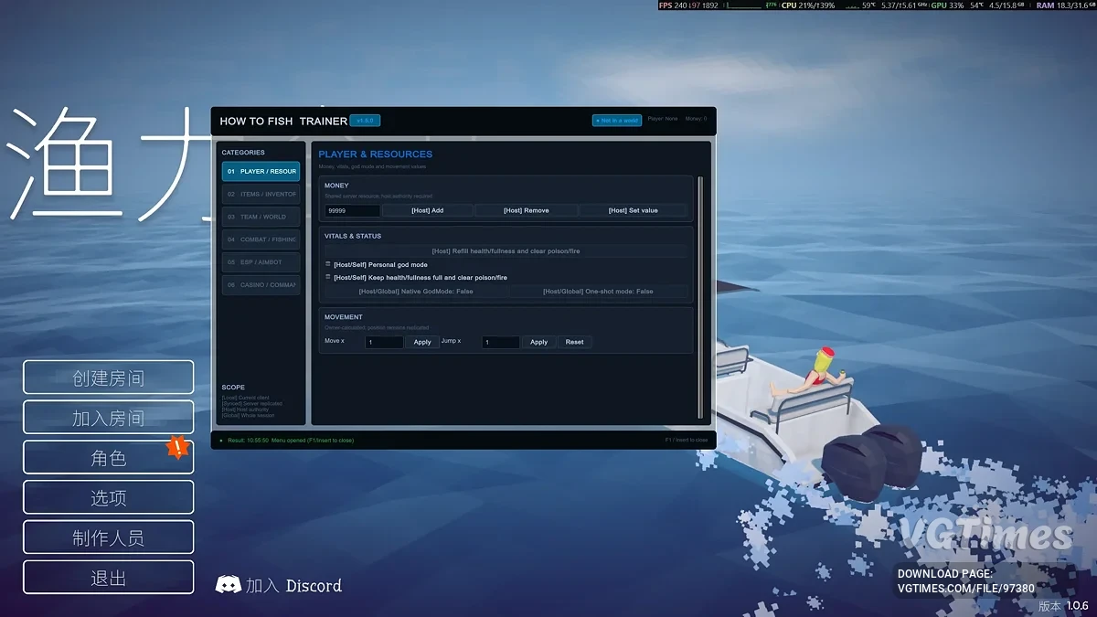Click the money amount field showing 99999
The height and width of the screenshot is (617, 1097).
click(x=353, y=210)
